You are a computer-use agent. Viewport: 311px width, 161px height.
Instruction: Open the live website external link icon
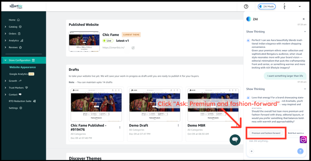(133, 48)
